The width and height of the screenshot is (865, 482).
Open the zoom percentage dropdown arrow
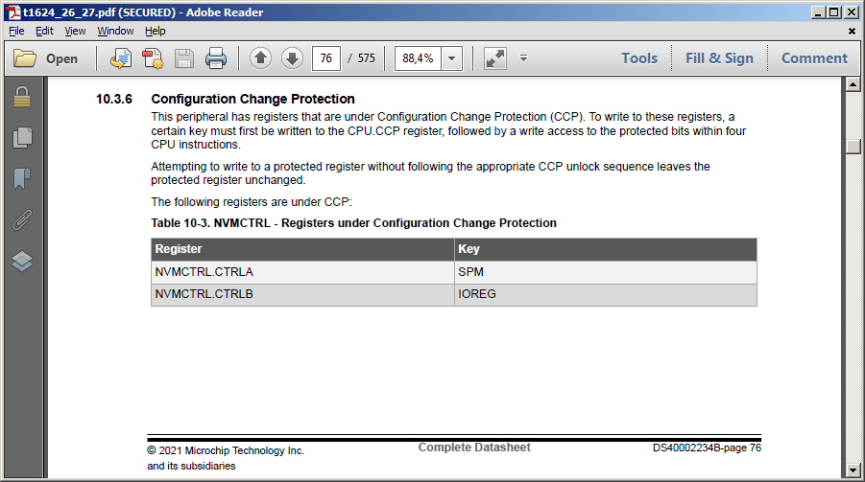(452, 58)
